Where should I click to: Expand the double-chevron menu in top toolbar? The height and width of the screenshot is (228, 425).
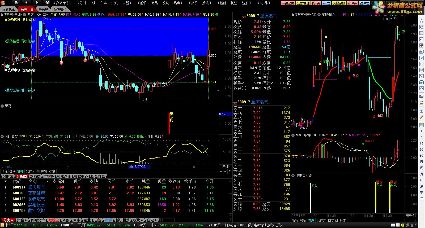pyautogui.click(x=47, y=3)
